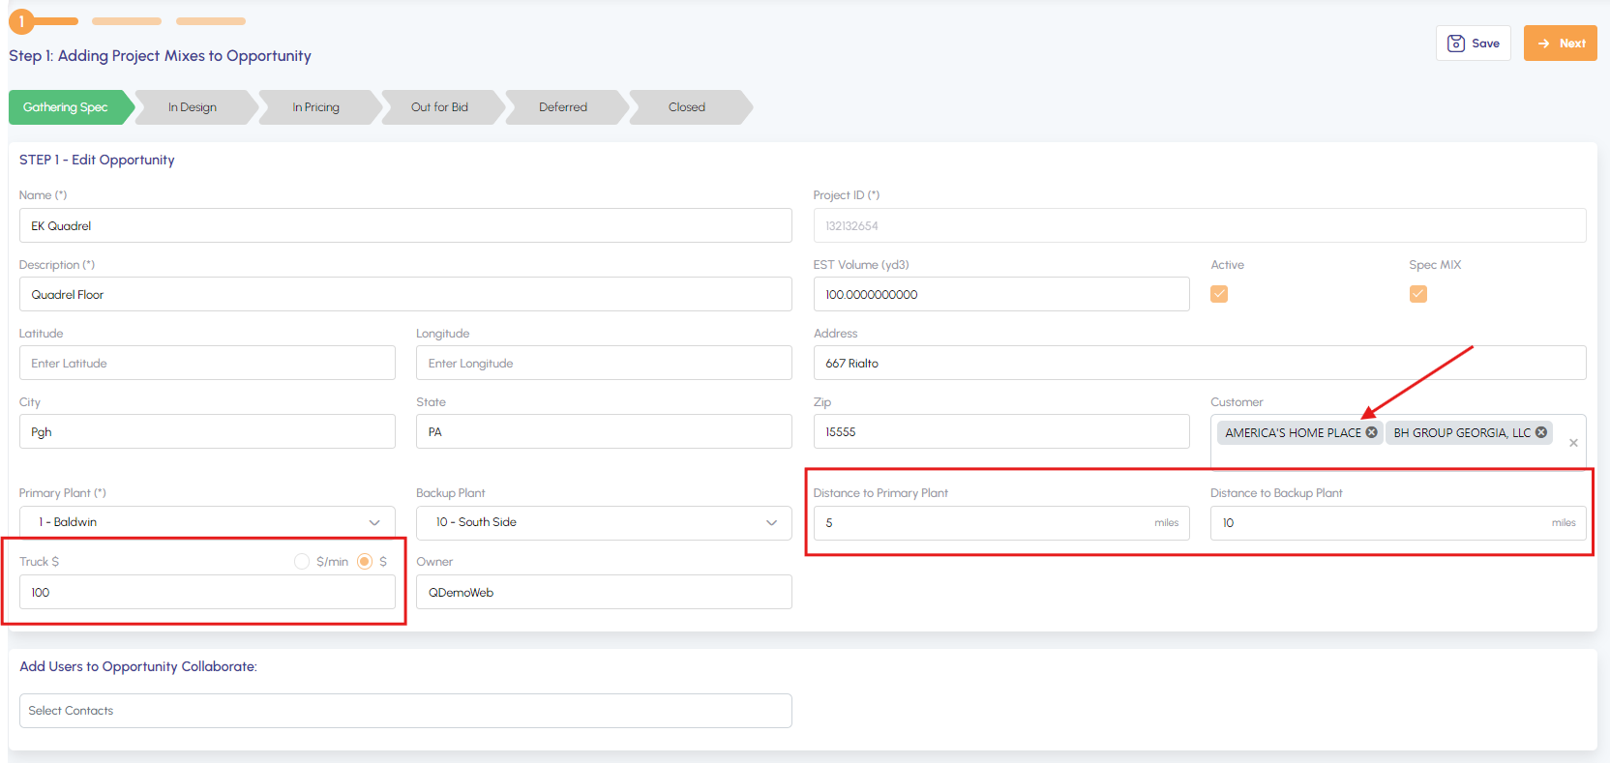Expand the Backup Plant dropdown
The width and height of the screenshot is (1610, 763).
coord(604,523)
